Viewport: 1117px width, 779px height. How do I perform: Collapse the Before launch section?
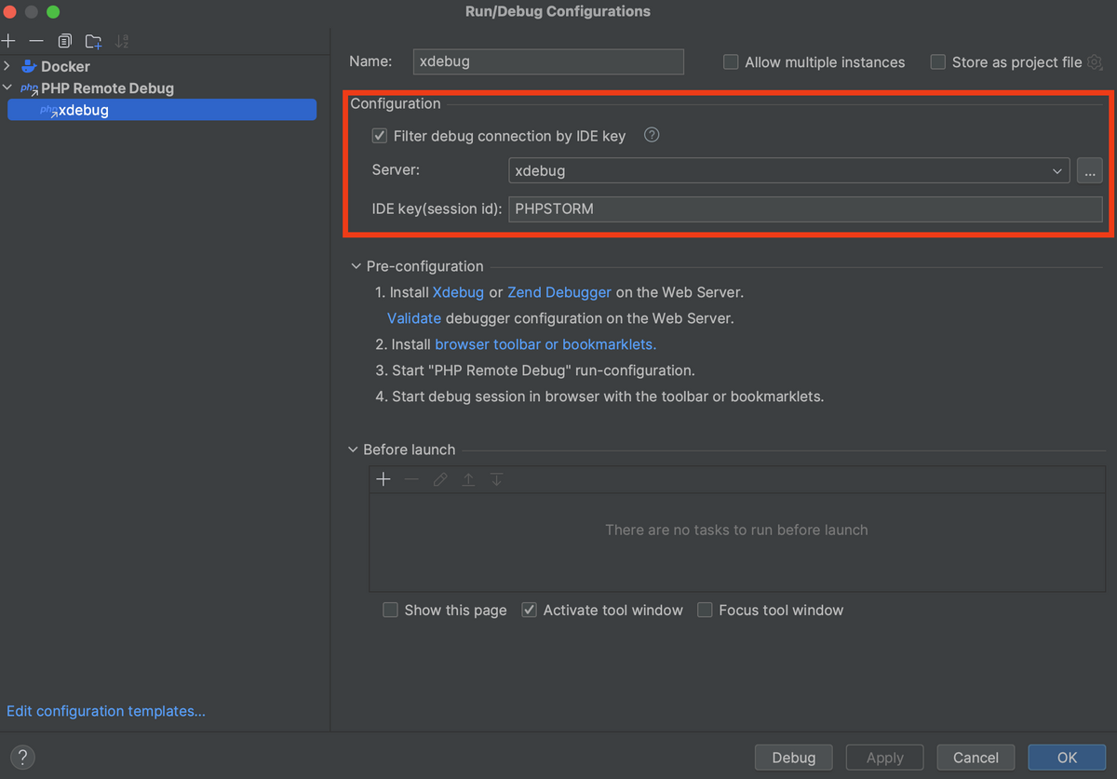click(354, 450)
